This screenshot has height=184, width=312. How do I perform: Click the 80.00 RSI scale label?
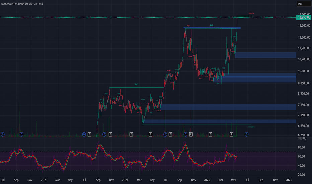click(x=301, y=147)
